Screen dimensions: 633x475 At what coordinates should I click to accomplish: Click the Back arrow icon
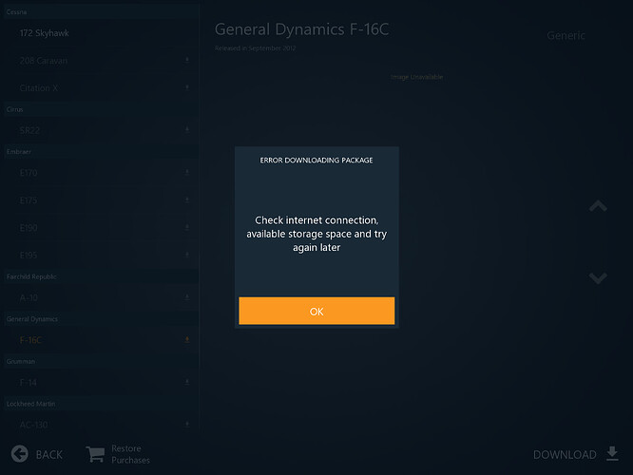click(x=19, y=454)
